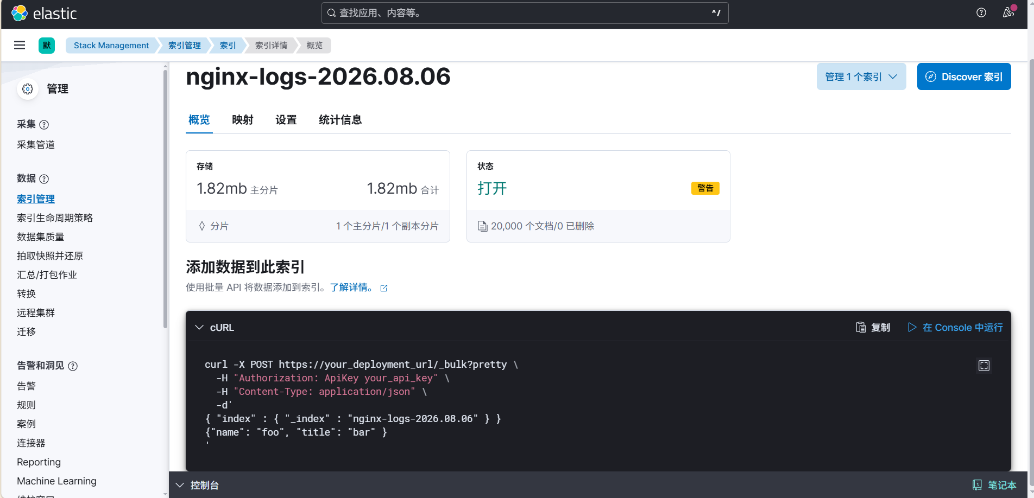Open the 了解详情 link
The width and height of the screenshot is (1034, 498).
[352, 288]
